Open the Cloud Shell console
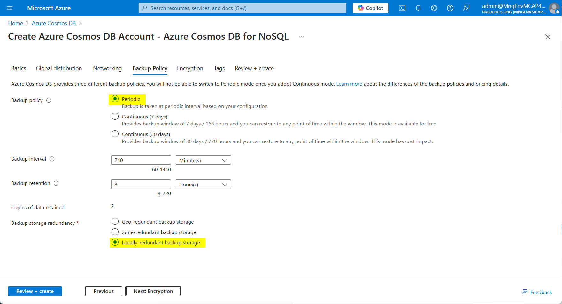562x304 pixels. coord(402,8)
